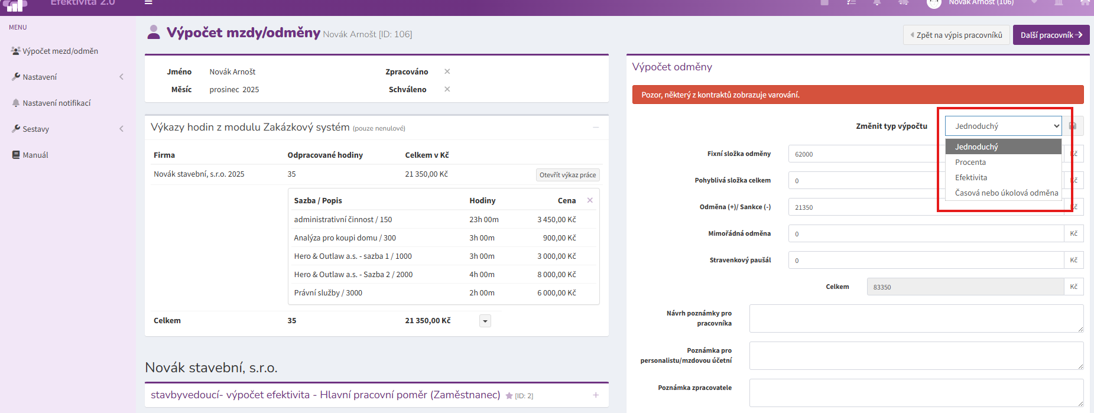Click the red contract warning banner
Screen dimensions: 1094x413
pos(858,95)
